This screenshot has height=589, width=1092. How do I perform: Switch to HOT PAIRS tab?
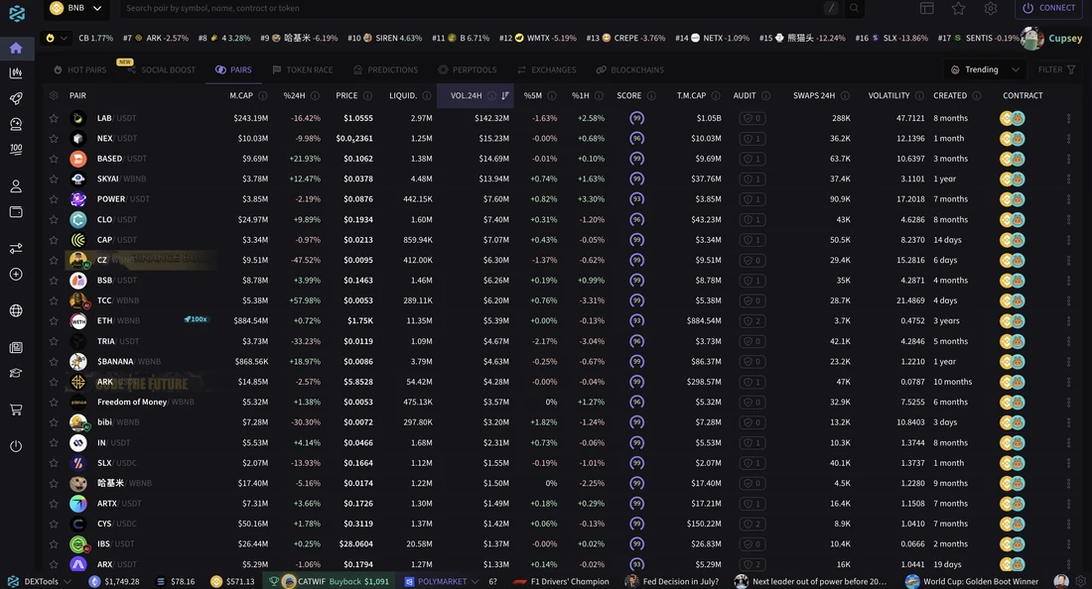tap(80, 69)
